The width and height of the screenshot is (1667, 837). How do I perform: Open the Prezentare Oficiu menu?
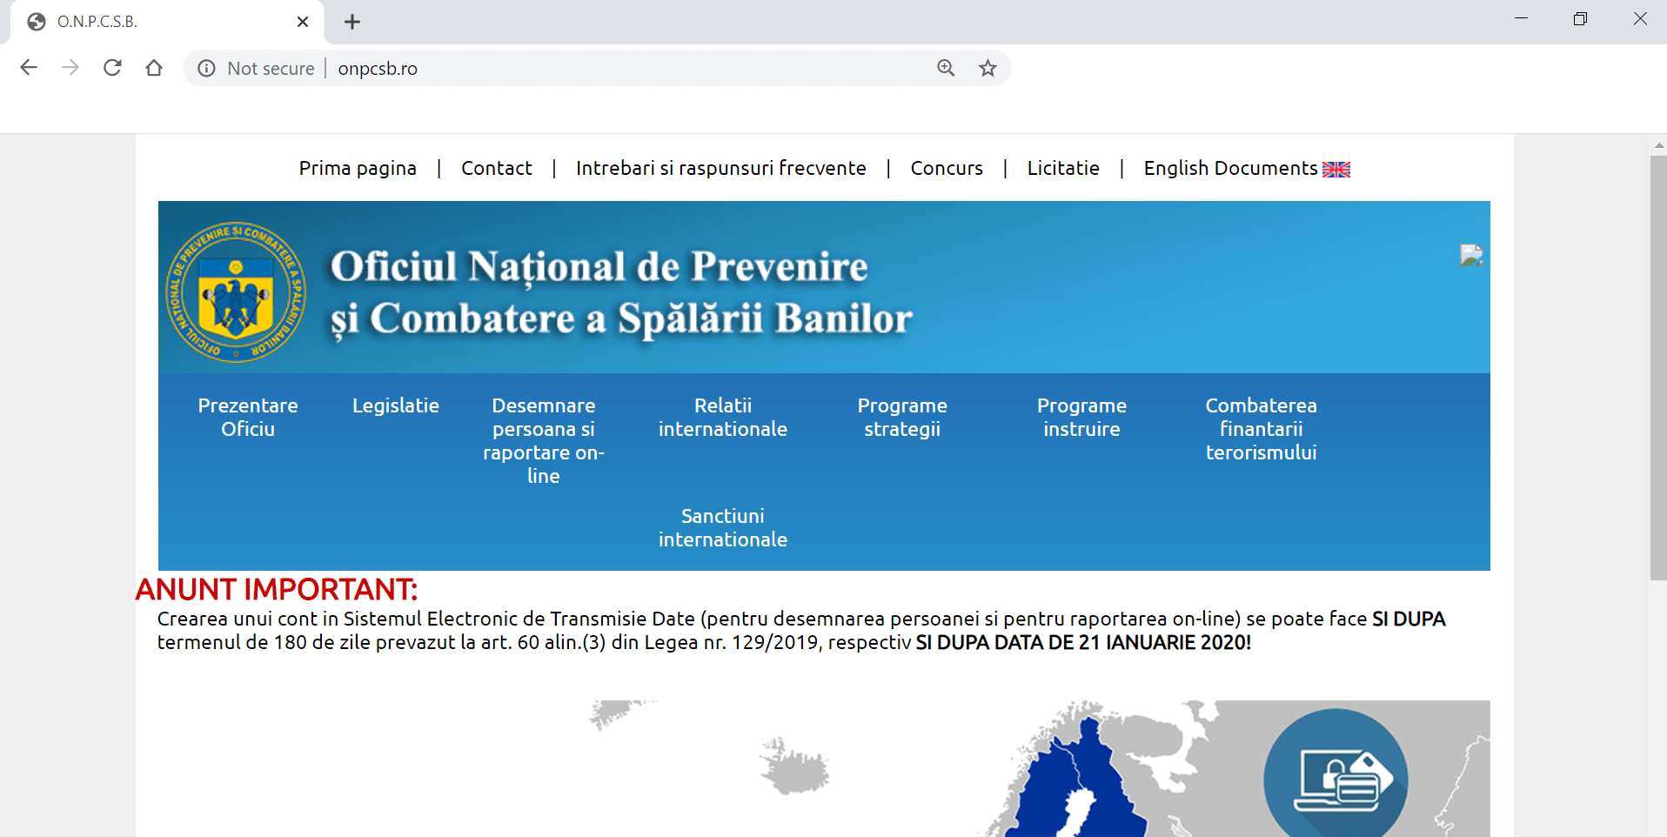[x=248, y=418]
